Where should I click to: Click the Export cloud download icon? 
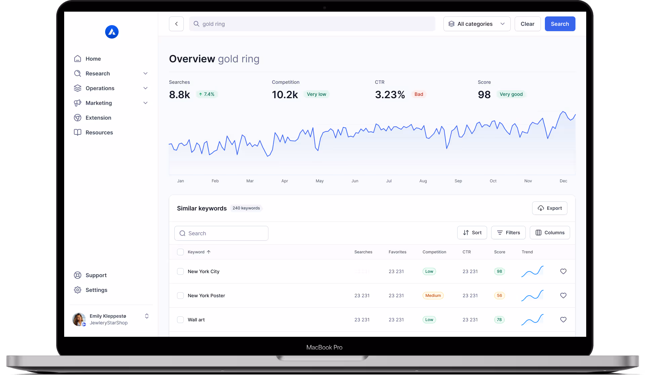point(541,208)
